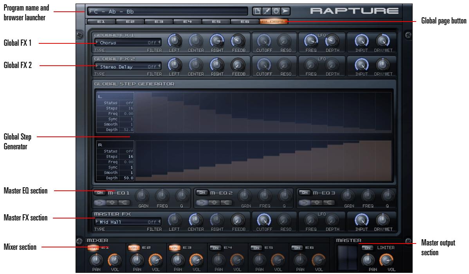Switch to the E3 element tab
Image resolution: width=469 pixels, height=274 pixels.
pos(159,21)
